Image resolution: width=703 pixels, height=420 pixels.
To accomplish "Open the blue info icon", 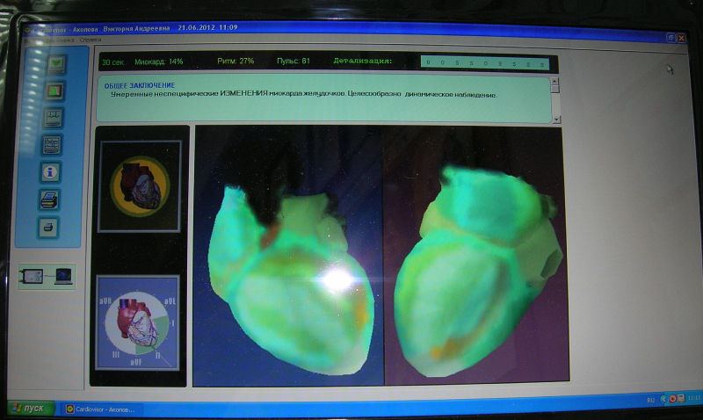I will 53,172.
